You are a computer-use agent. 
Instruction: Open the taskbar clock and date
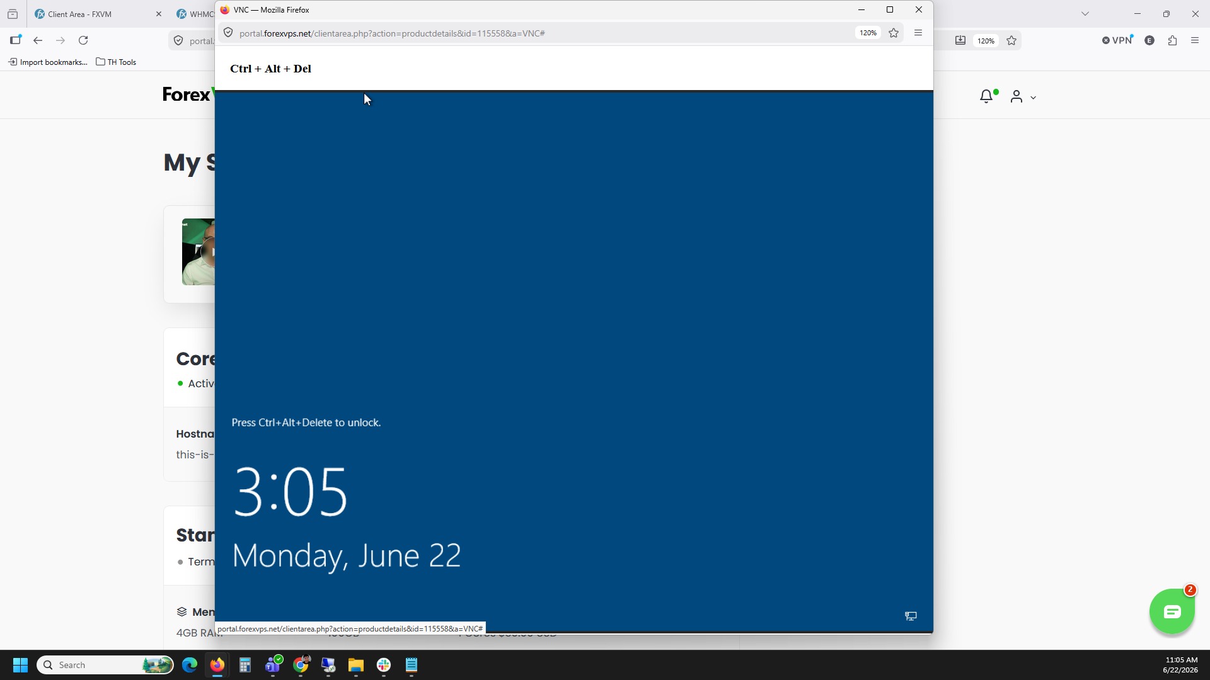(x=1180, y=665)
